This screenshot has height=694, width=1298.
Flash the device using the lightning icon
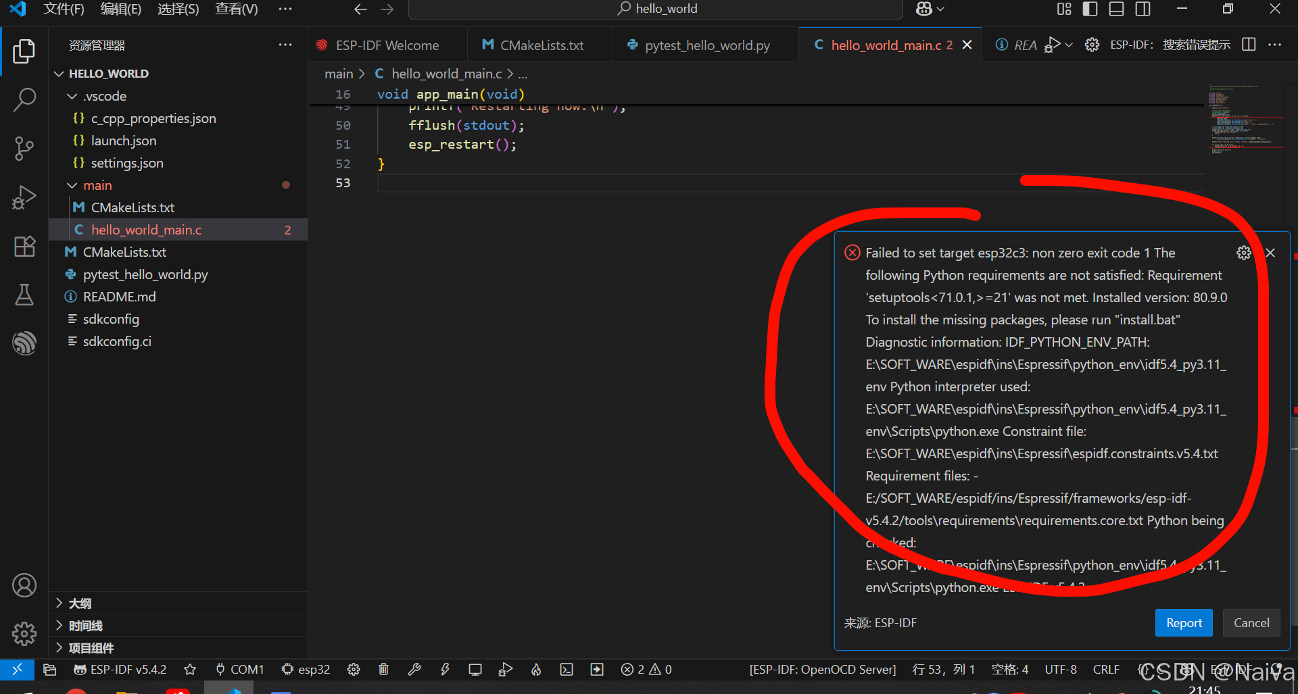click(x=445, y=669)
